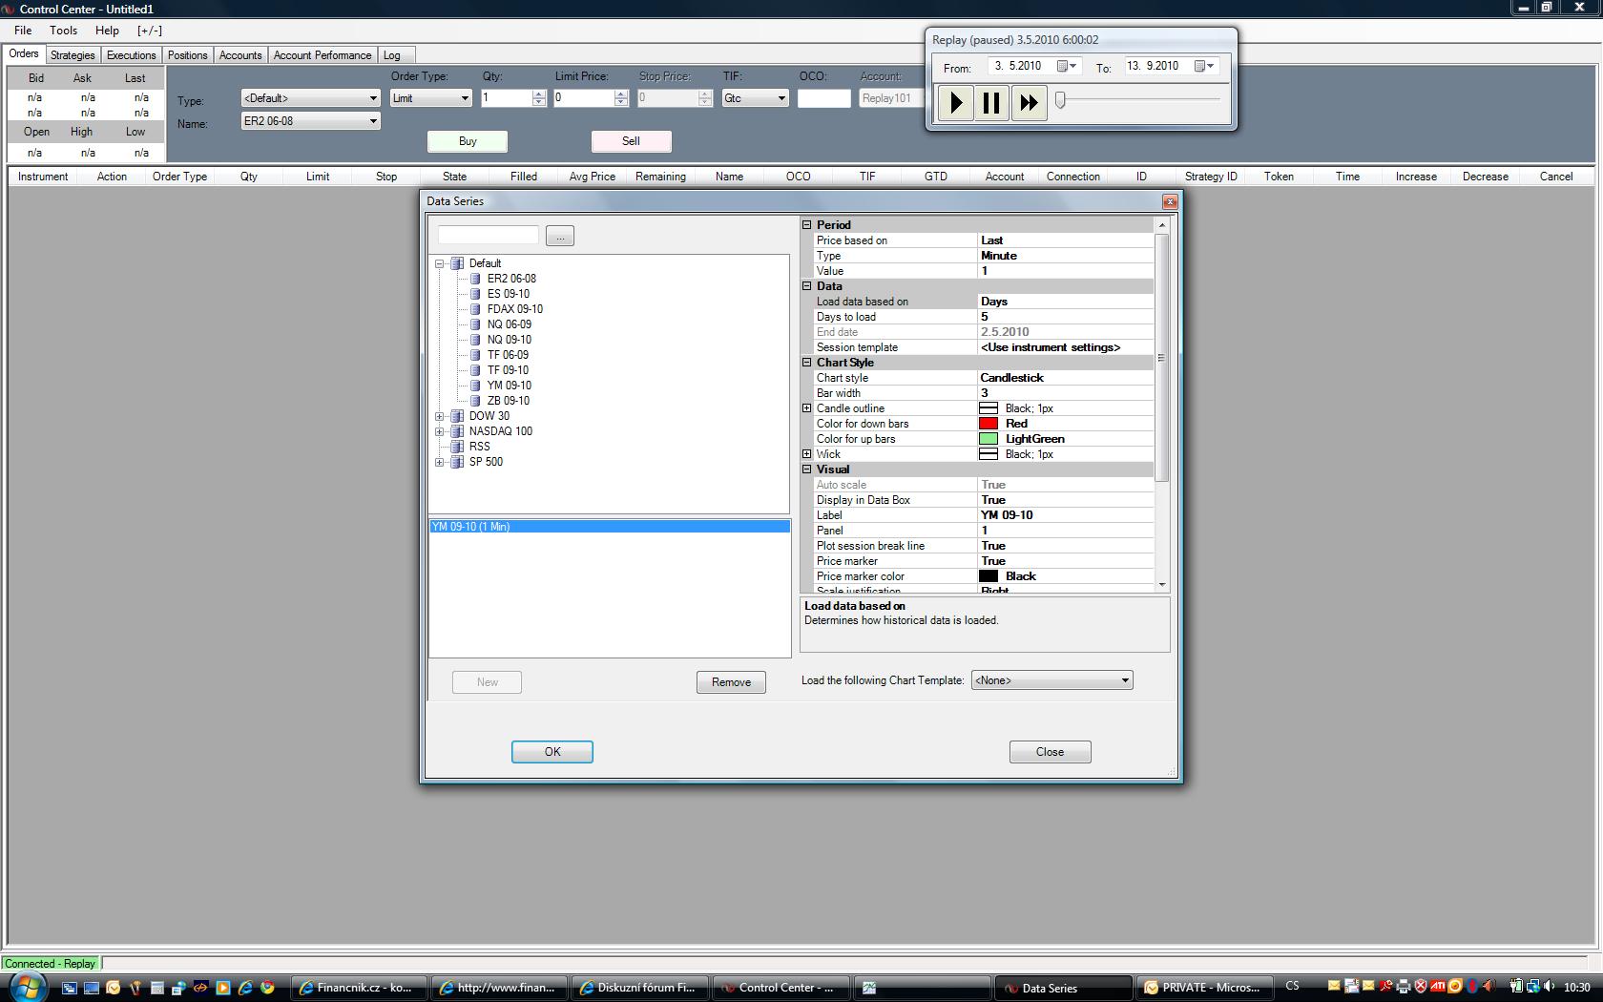
Task: Click OK in Data Series dialog
Action: 552,752
